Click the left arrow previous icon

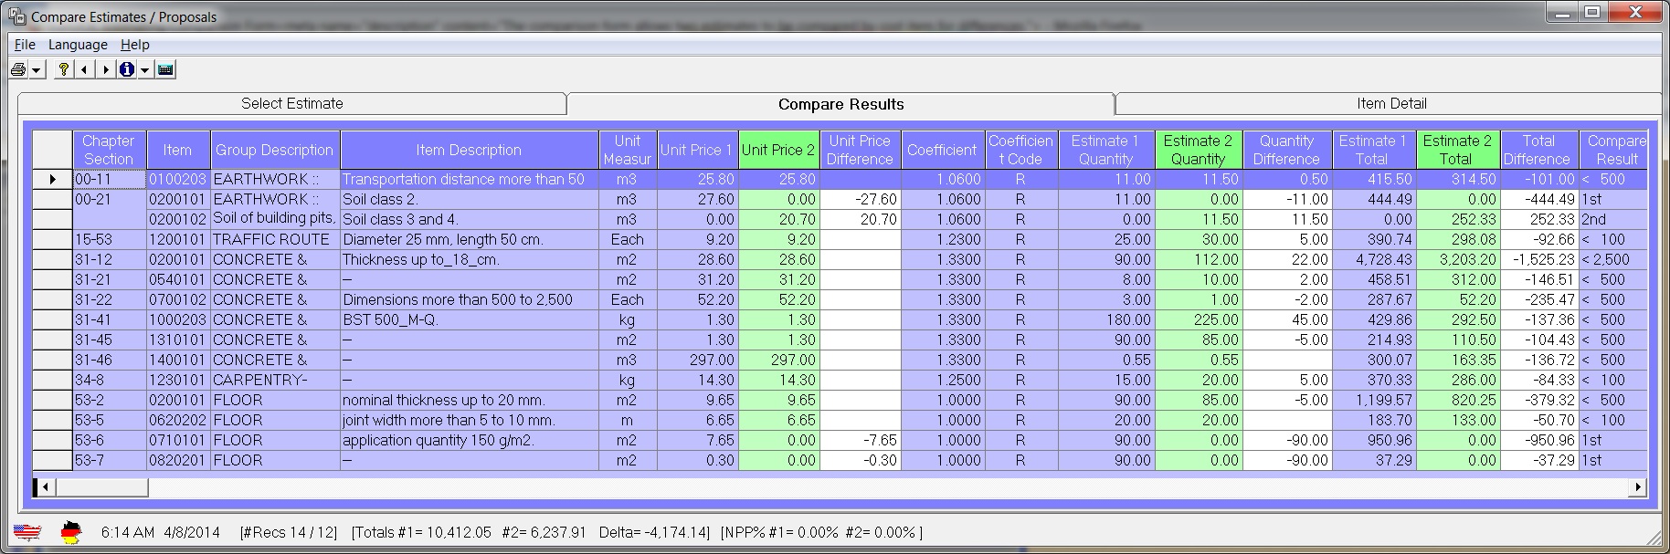(x=85, y=69)
